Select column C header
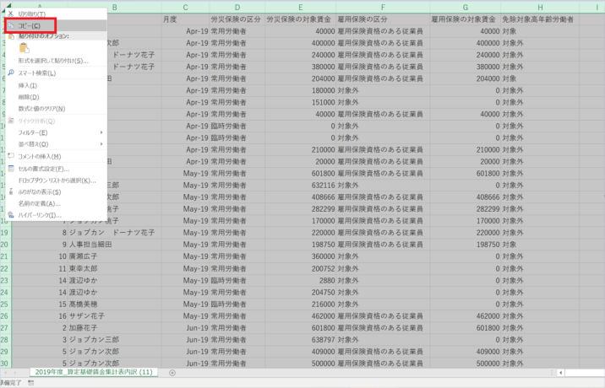This screenshot has height=388, width=605. [x=186, y=8]
